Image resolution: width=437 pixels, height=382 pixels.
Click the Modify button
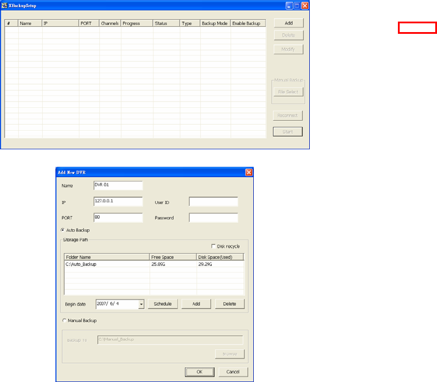(x=288, y=50)
